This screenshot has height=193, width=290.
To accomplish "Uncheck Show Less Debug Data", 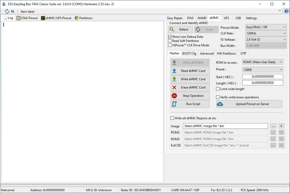I will point(170,37).
